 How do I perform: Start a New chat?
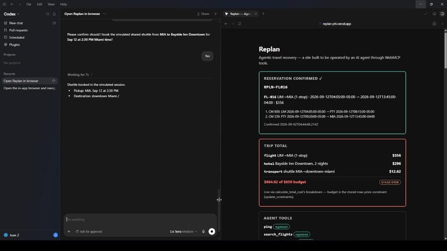pyautogui.click(x=16, y=23)
